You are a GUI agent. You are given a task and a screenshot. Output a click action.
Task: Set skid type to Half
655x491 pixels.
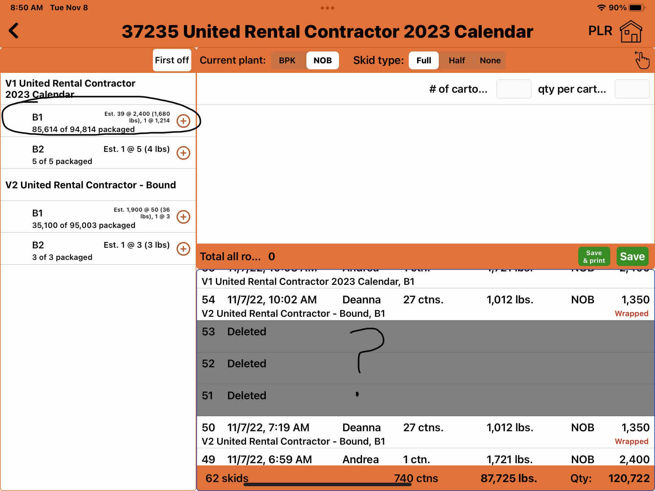click(456, 60)
